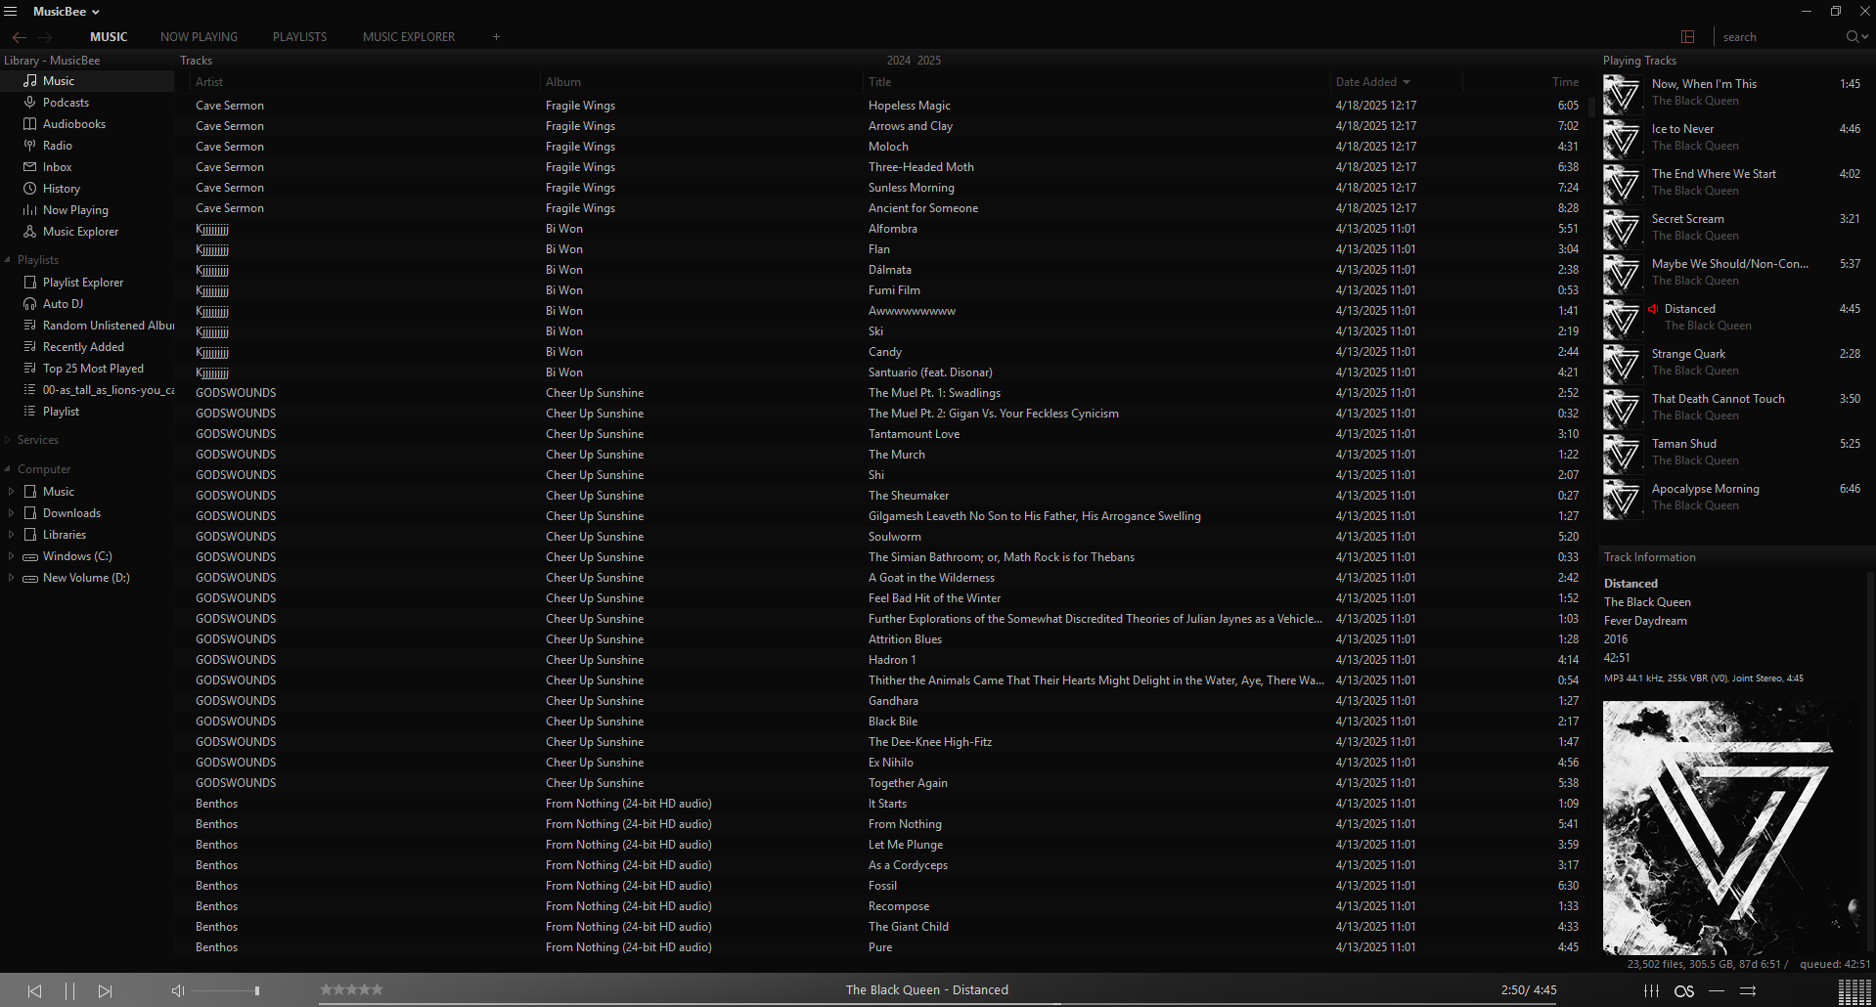Add a new tab with plus icon
The image size is (1876, 1007).
point(496,37)
